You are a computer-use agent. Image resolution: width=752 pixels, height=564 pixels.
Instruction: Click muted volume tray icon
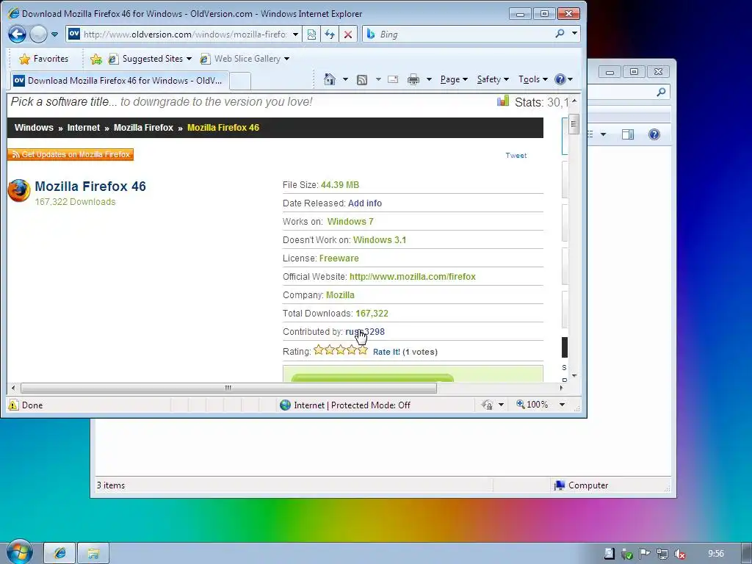pos(679,554)
